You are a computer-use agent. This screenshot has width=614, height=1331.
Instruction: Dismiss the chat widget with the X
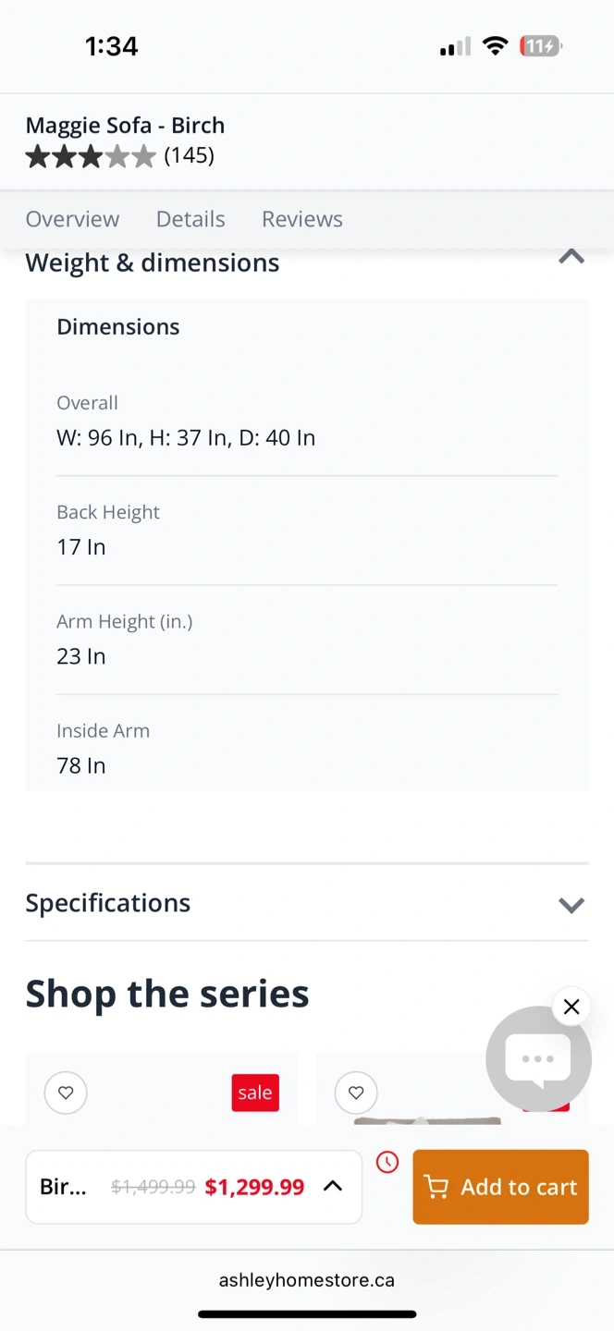click(x=571, y=1007)
